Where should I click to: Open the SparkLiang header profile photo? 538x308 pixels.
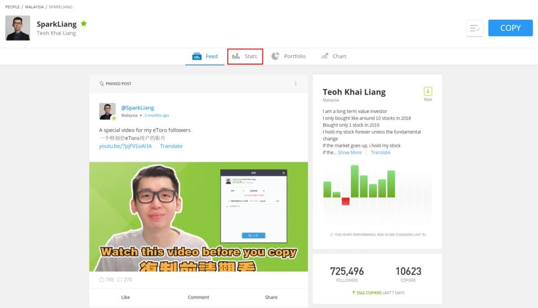pyautogui.click(x=17, y=28)
